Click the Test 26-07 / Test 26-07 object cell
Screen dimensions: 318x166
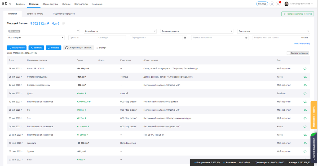154,135
